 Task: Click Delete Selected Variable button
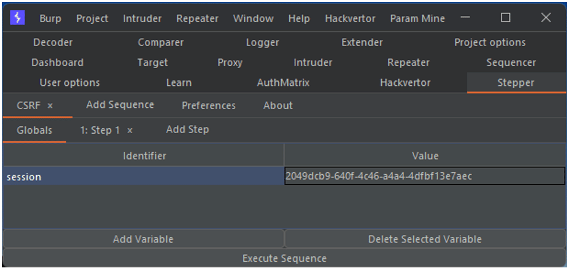425,239
